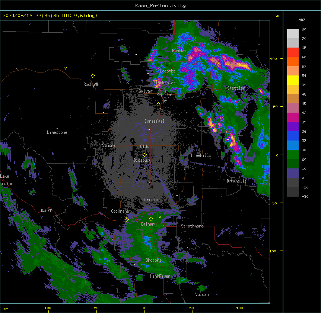Viewport: 321px width, 313px height.
Task: Click the white asterisk above Limestone label
Action: point(57,128)
